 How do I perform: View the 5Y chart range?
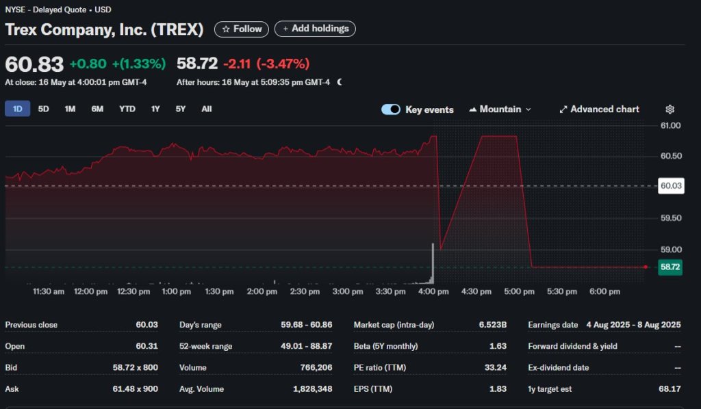click(x=180, y=109)
